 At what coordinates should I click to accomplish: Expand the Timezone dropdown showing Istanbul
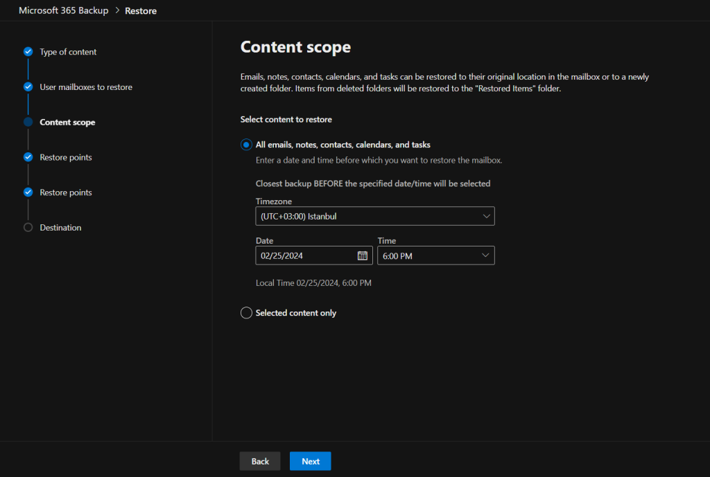click(x=374, y=216)
